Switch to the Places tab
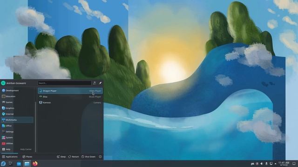 tap(27, 157)
